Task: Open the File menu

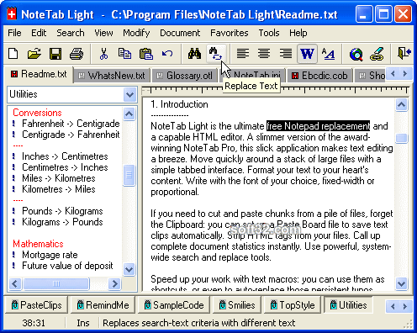Action: coord(14,33)
